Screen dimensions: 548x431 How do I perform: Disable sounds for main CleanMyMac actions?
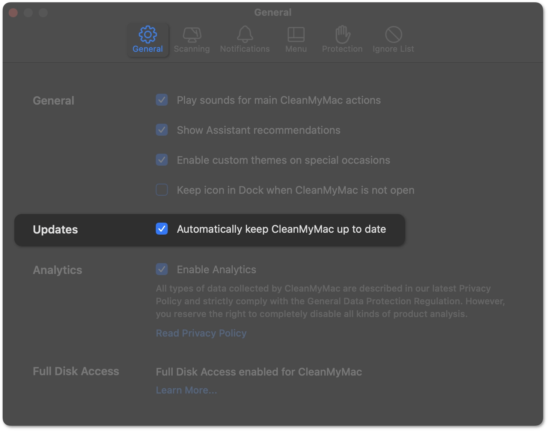point(162,100)
